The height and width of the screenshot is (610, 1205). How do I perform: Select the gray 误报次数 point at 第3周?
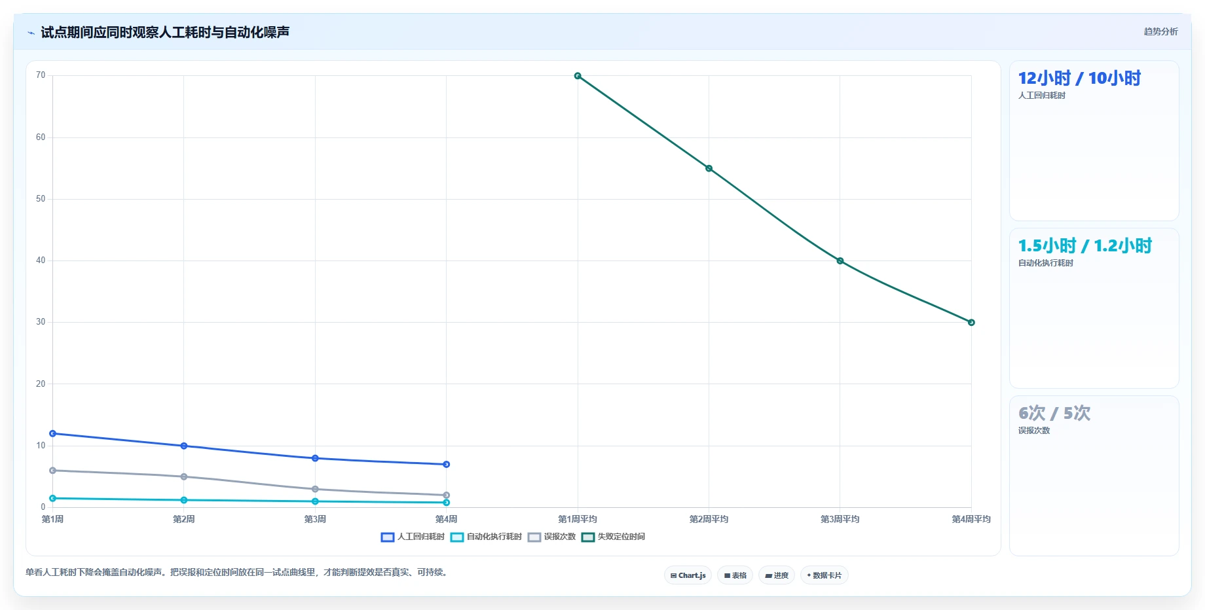coord(315,489)
